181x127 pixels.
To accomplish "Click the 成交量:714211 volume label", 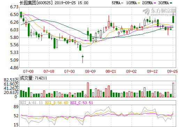I will [x=33, y=78].
